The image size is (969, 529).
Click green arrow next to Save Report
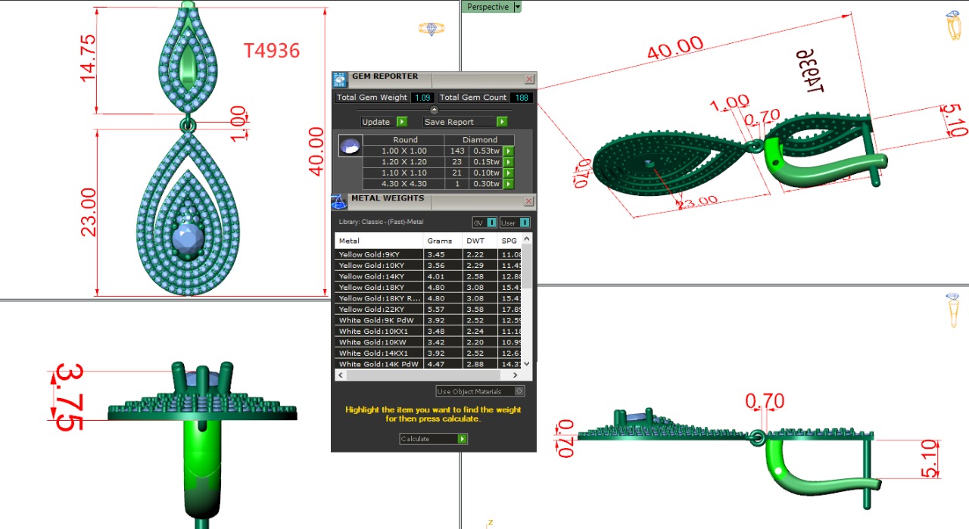click(501, 122)
